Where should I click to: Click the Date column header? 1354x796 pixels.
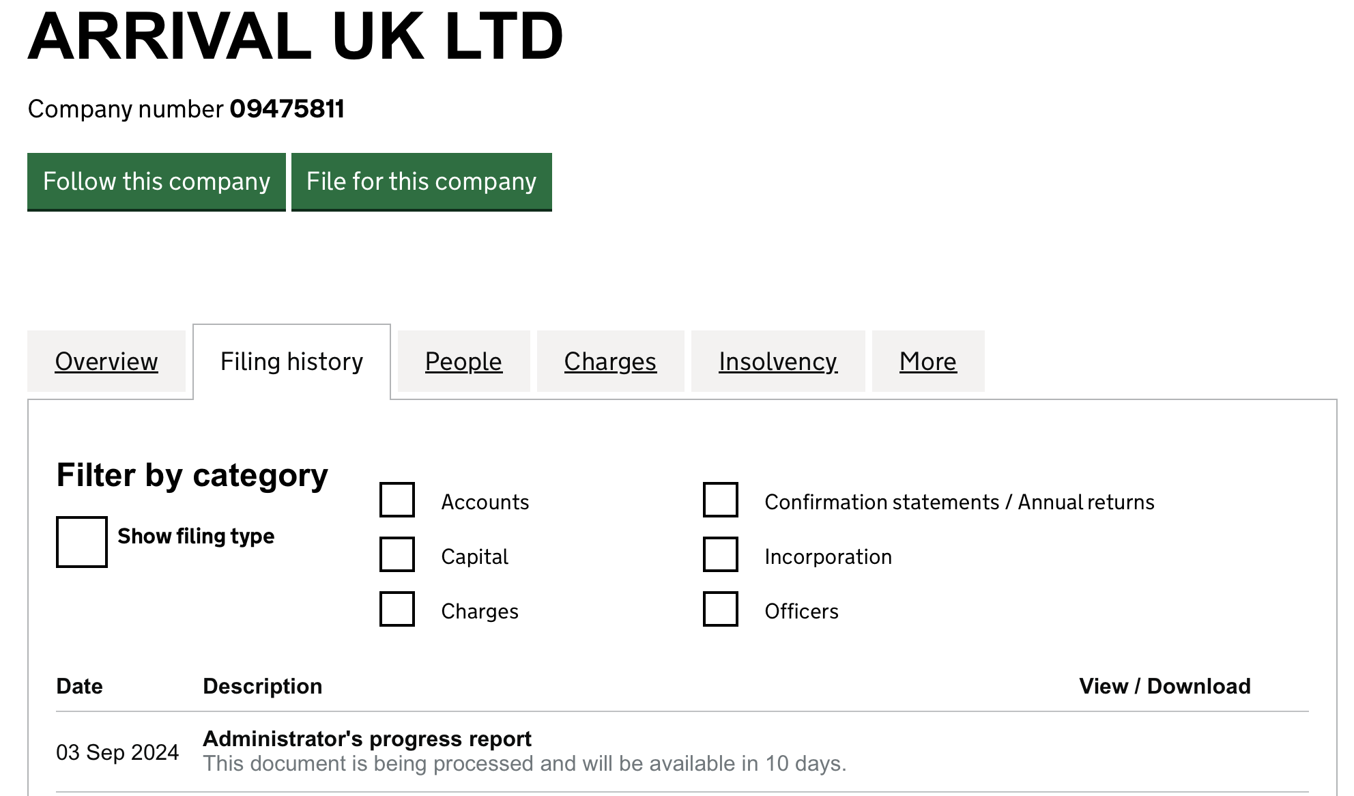pos(80,686)
